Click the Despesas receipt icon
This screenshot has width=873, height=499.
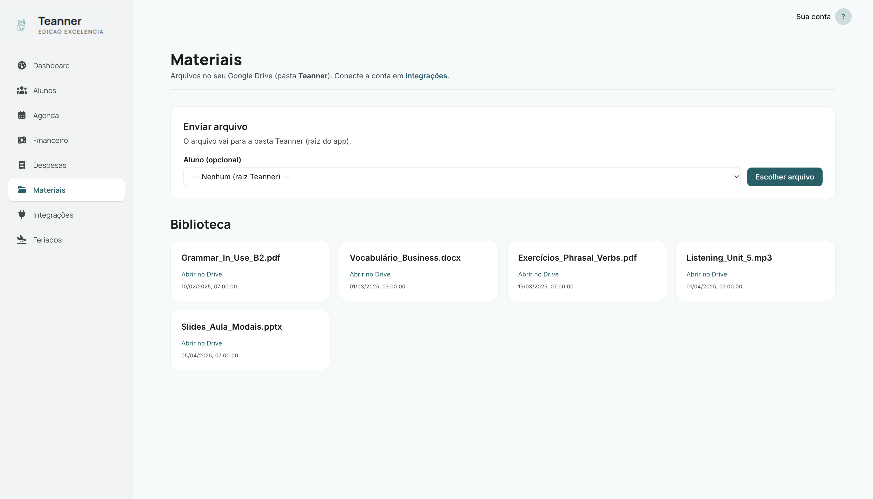[22, 165]
